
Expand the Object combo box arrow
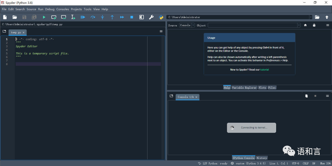pyautogui.click(x=299, y=25)
